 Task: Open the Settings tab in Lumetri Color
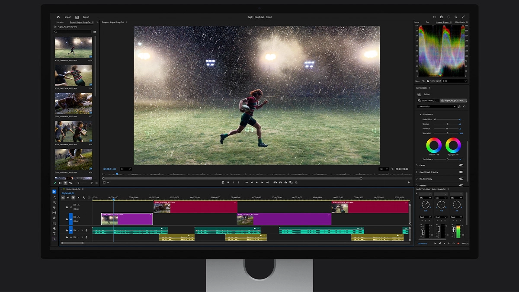coord(427,94)
